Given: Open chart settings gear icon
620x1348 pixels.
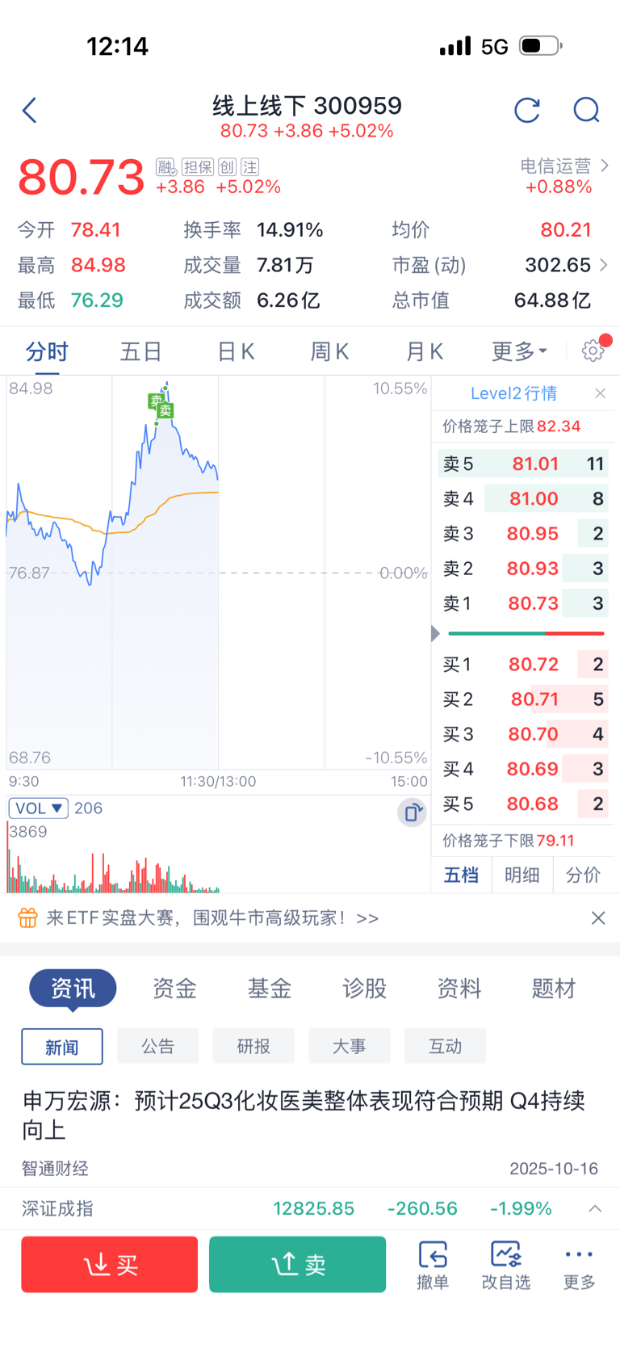Looking at the screenshot, I should pos(593,351).
